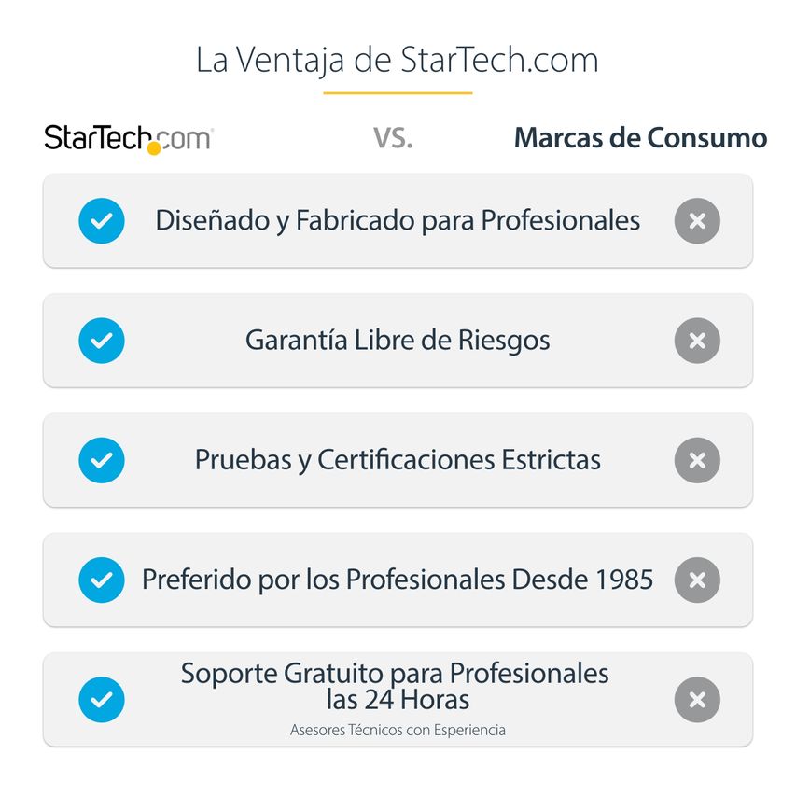Click the blue checkmark for Soporte Gratuito row
This screenshot has width=796, height=796.
tap(102, 699)
